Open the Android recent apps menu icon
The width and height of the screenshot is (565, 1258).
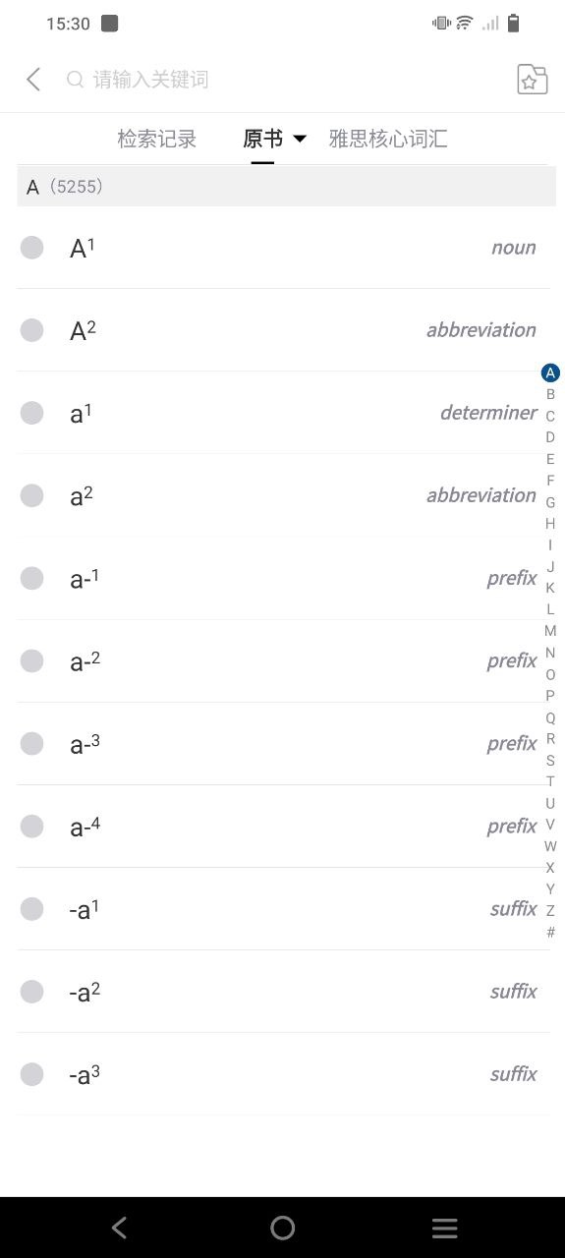tap(445, 1228)
